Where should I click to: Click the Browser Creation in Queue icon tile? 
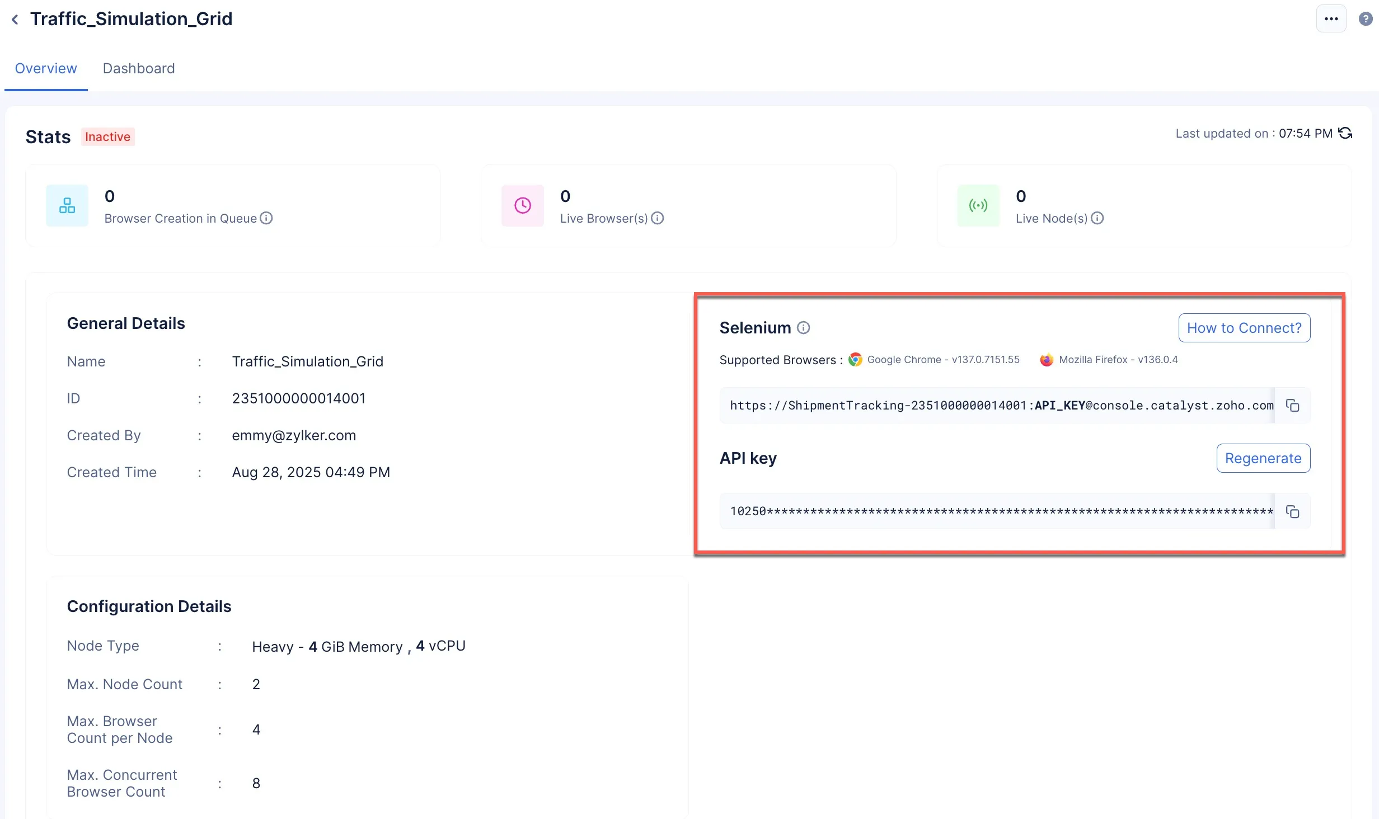[x=67, y=205]
